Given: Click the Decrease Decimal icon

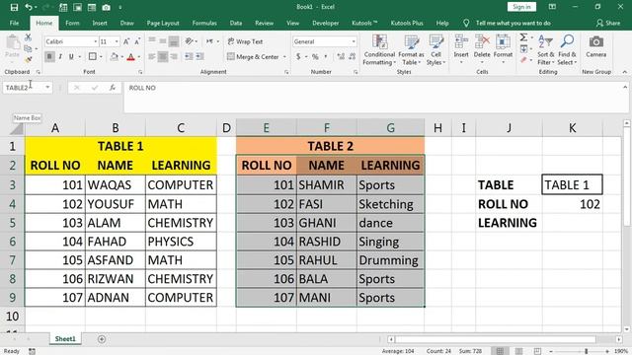Looking at the screenshot, I should click(x=352, y=57).
